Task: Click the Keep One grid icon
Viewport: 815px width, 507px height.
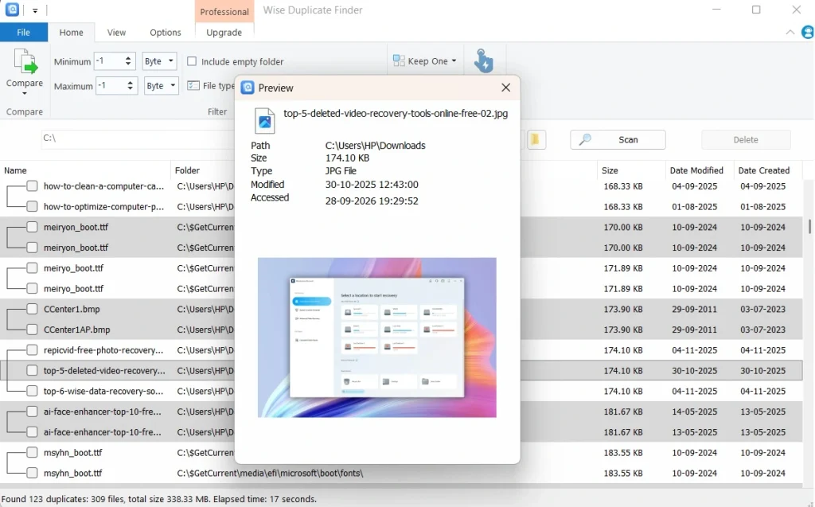Action: (x=399, y=60)
